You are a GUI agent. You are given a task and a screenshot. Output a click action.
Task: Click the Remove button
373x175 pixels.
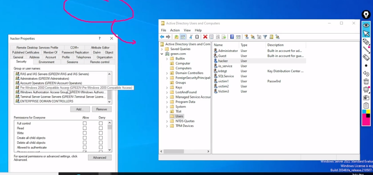(x=102, y=109)
